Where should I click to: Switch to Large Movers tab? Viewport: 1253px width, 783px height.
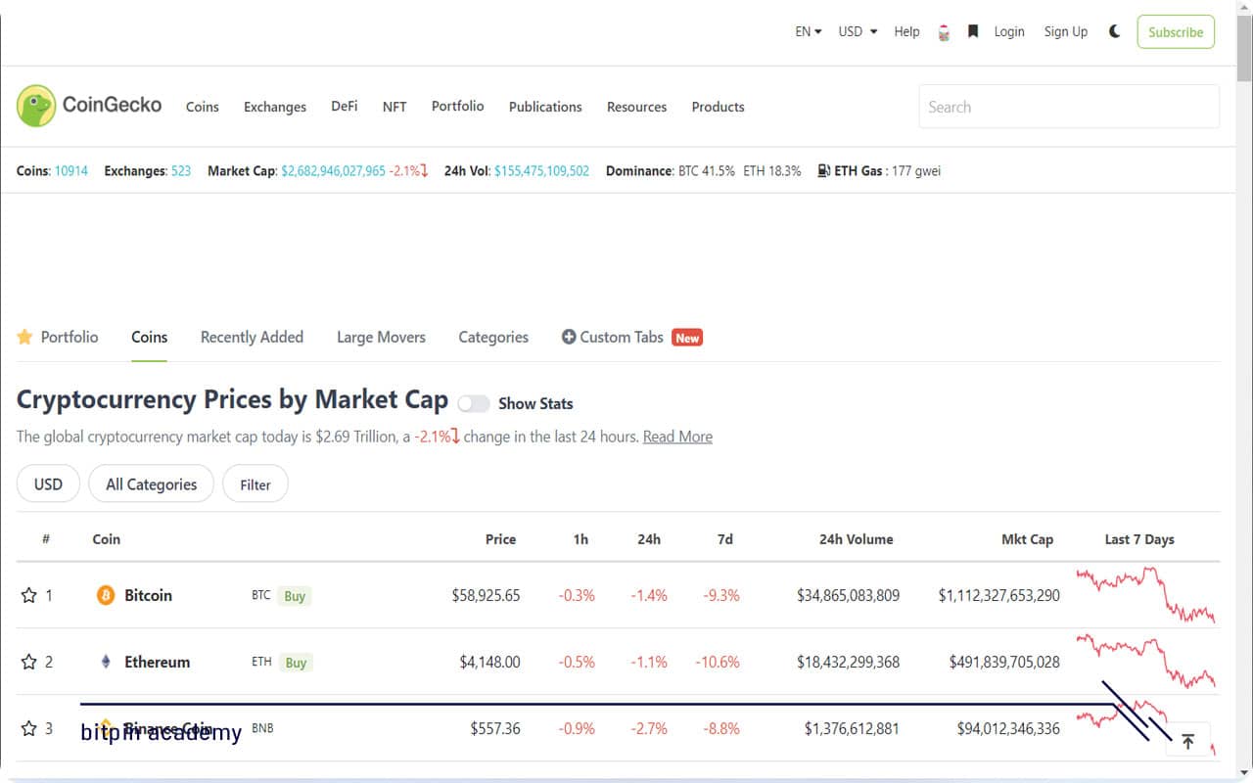381,337
